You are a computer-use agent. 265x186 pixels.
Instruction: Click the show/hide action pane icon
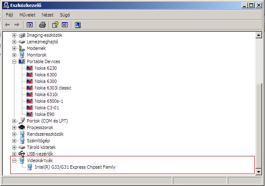coord(65,25)
